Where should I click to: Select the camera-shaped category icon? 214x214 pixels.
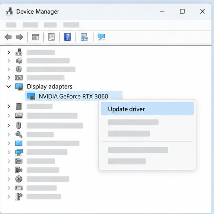pyautogui.click(x=19, y=161)
